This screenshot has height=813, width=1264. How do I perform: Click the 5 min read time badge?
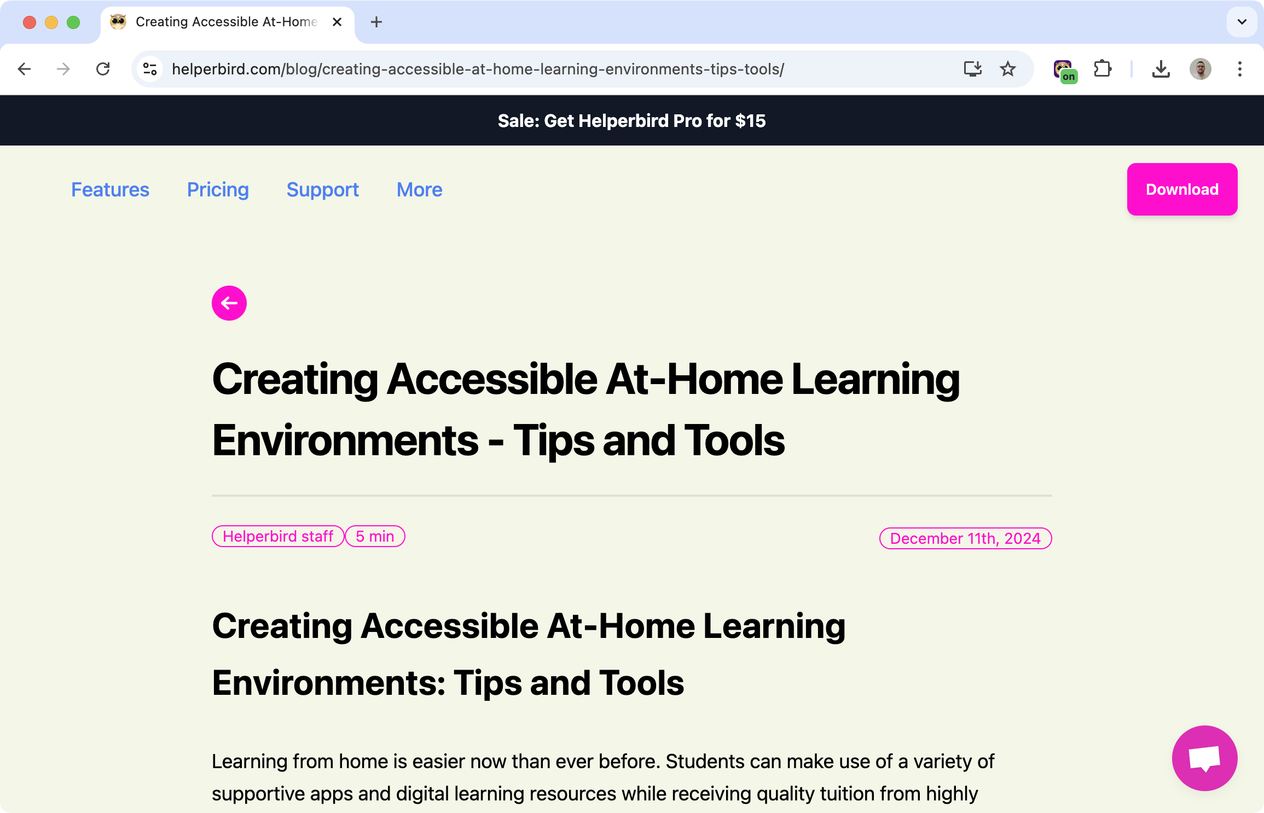(x=375, y=536)
